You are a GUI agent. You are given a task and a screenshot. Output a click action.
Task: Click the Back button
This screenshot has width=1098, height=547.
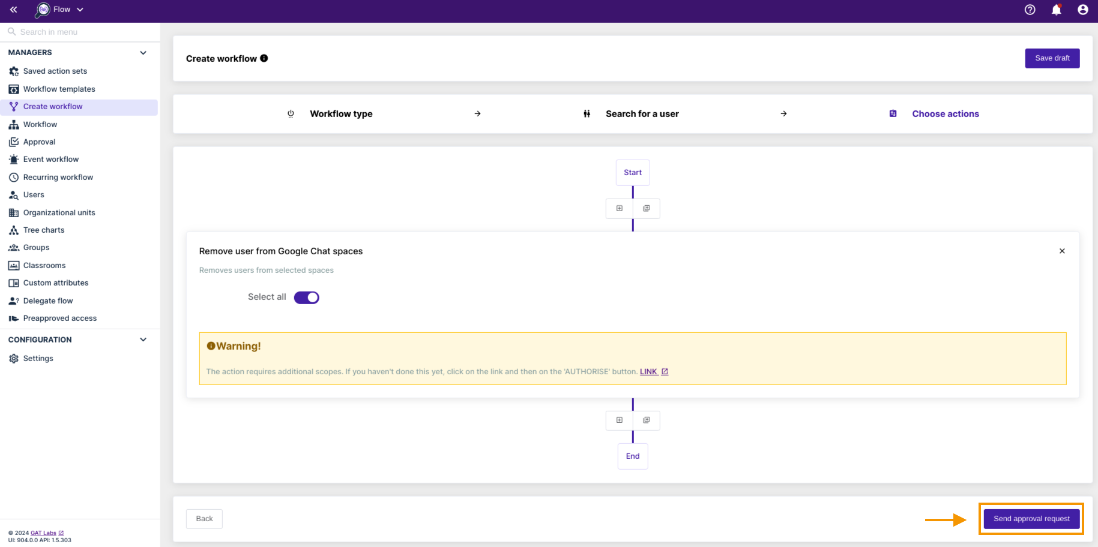(x=204, y=519)
